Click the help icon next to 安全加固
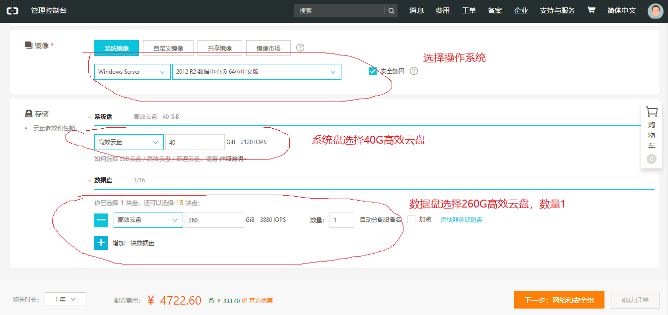 [414, 71]
